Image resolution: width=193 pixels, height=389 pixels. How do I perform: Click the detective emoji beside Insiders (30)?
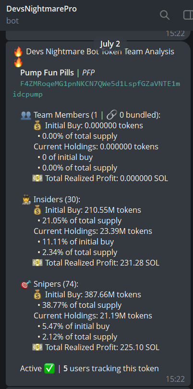(26, 199)
